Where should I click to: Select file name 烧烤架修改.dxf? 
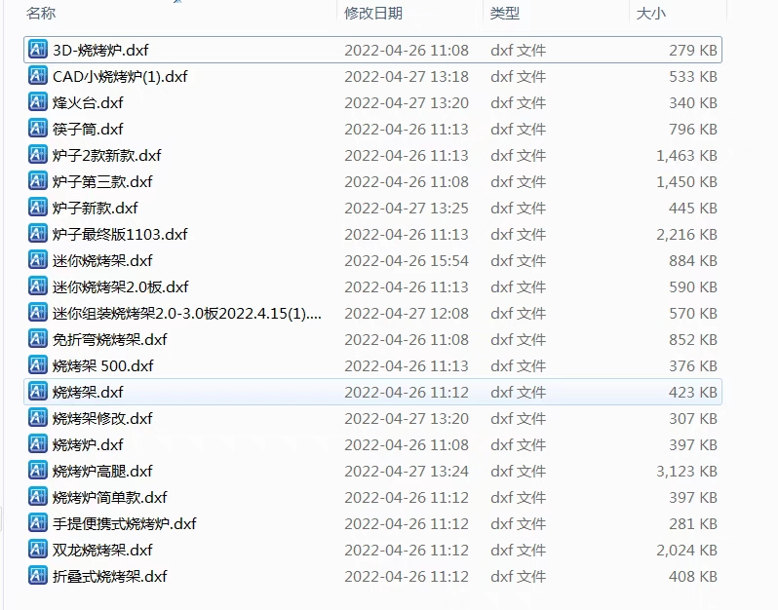coord(102,418)
